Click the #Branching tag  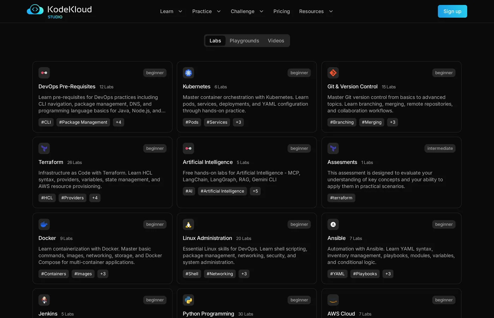point(342,122)
